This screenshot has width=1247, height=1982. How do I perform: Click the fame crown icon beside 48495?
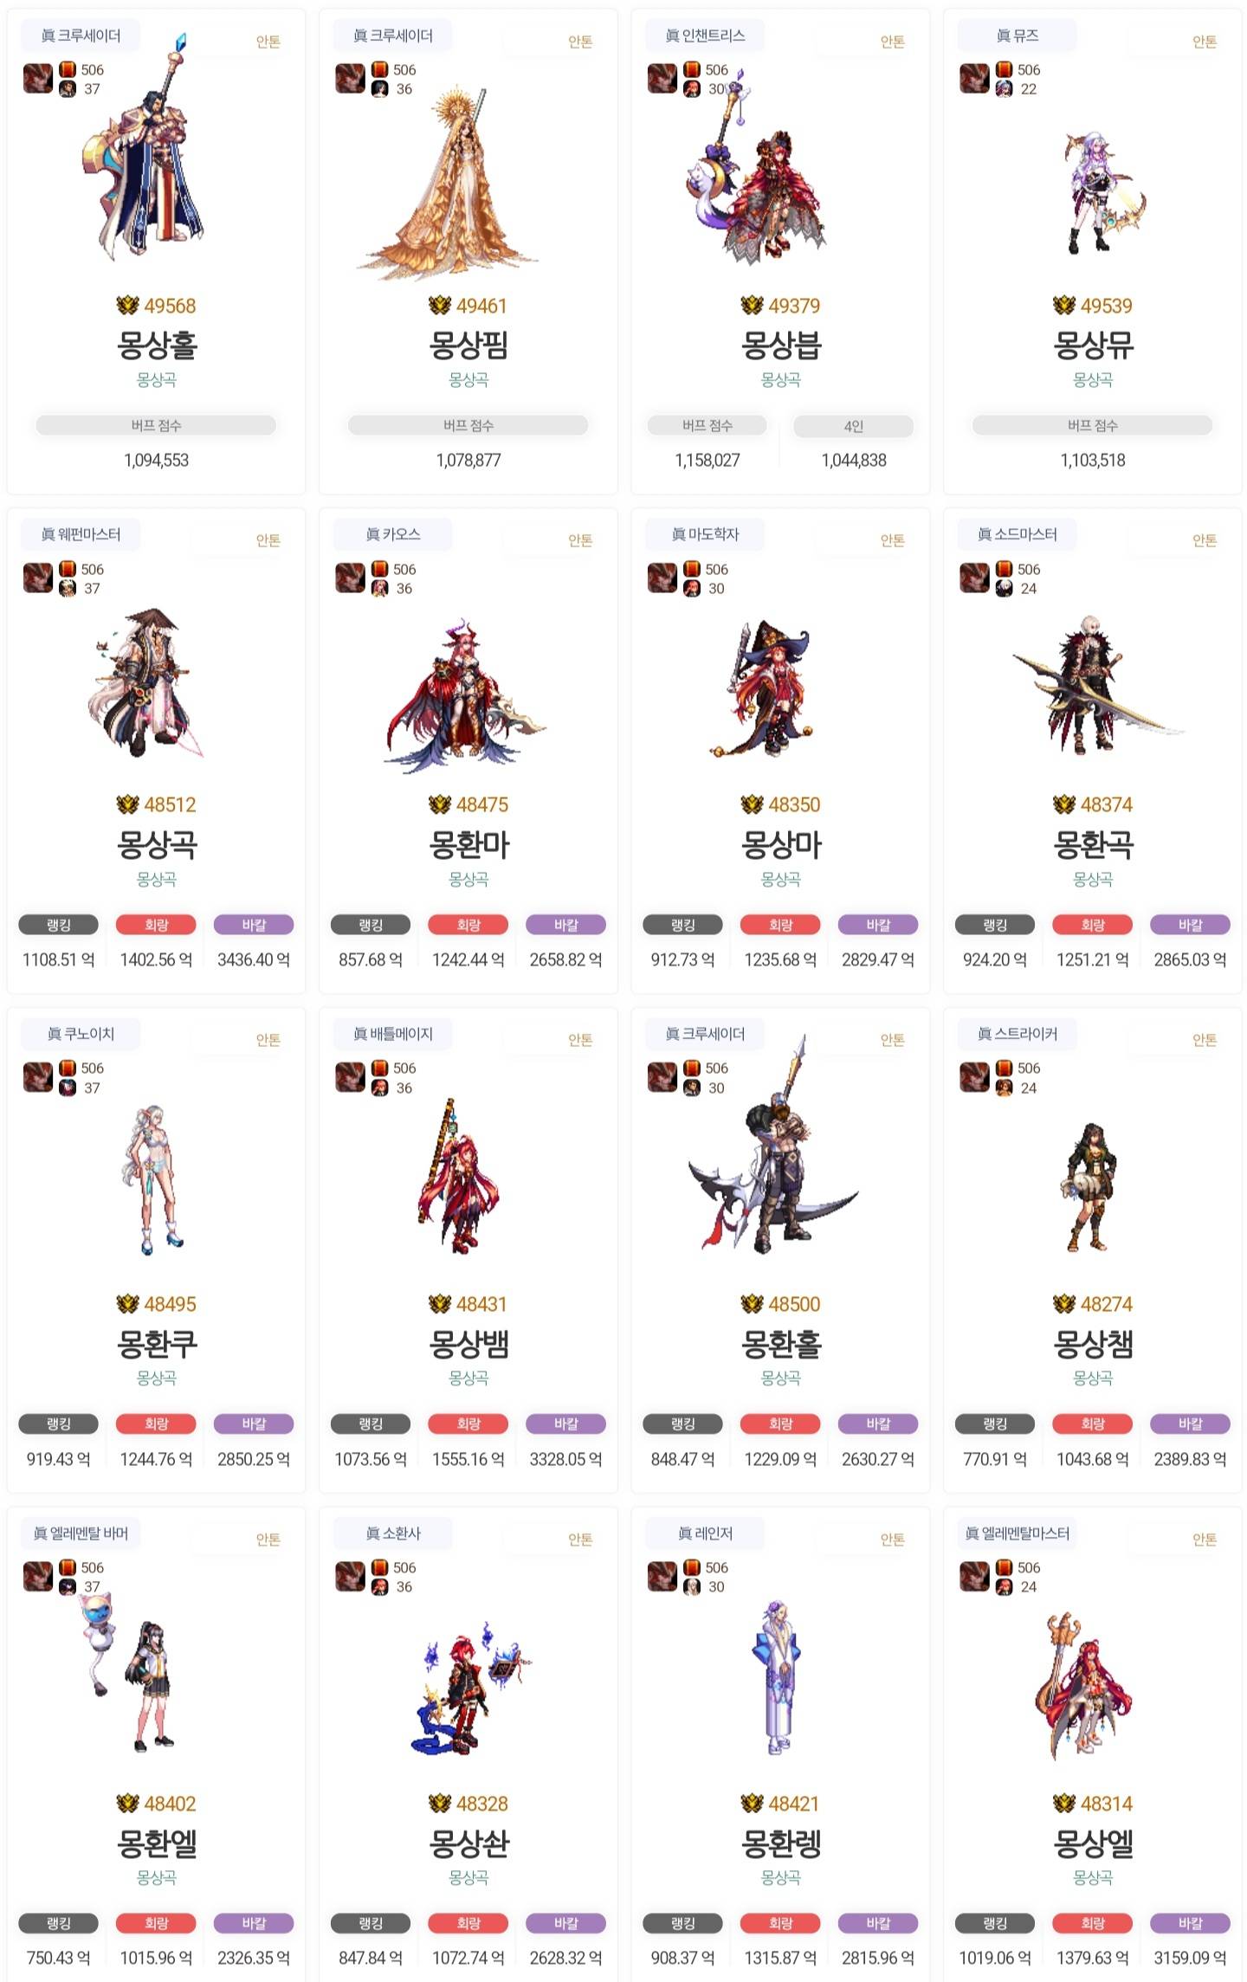tap(127, 1303)
